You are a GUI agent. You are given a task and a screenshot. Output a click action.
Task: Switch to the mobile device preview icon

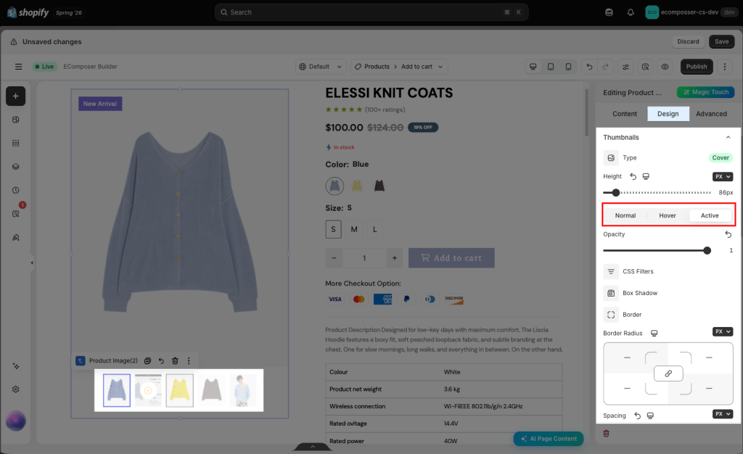pyautogui.click(x=568, y=67)
